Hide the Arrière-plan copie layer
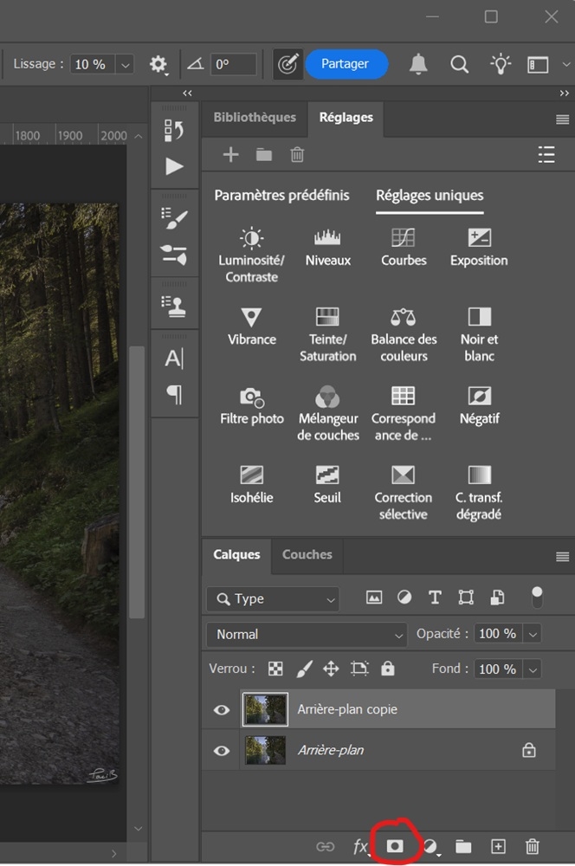The image size is (575, 866). pyautogui.click(x=222, y=710)
